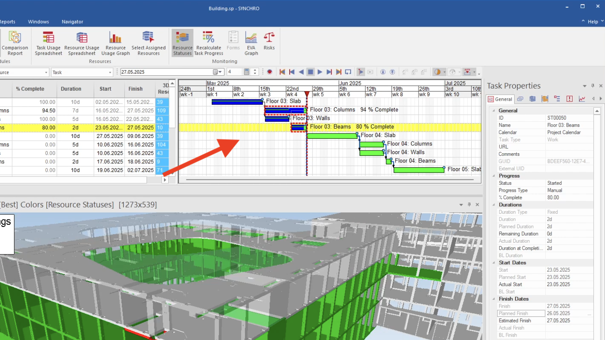
Task: Click the Recalculate Task Progress icon
Action: coord(208,43)
